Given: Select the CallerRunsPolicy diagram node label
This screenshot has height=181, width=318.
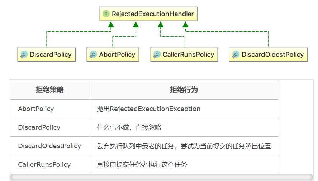Looking at the screenshot, I should [188, 55].
